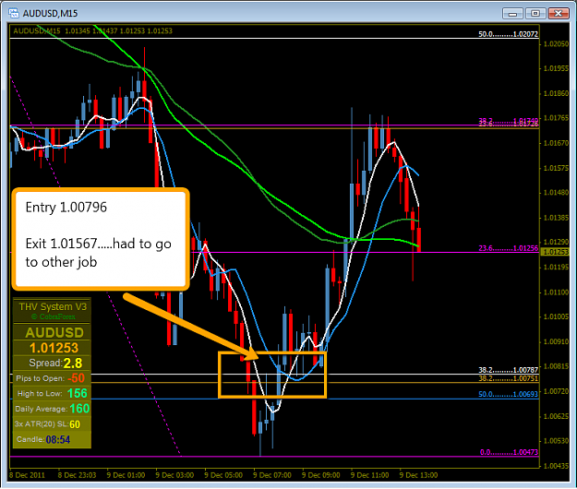577x489 pixels.
Task: Click the 1.02050 price axis value
Action: pyautogui.click(x=556, y=43)
